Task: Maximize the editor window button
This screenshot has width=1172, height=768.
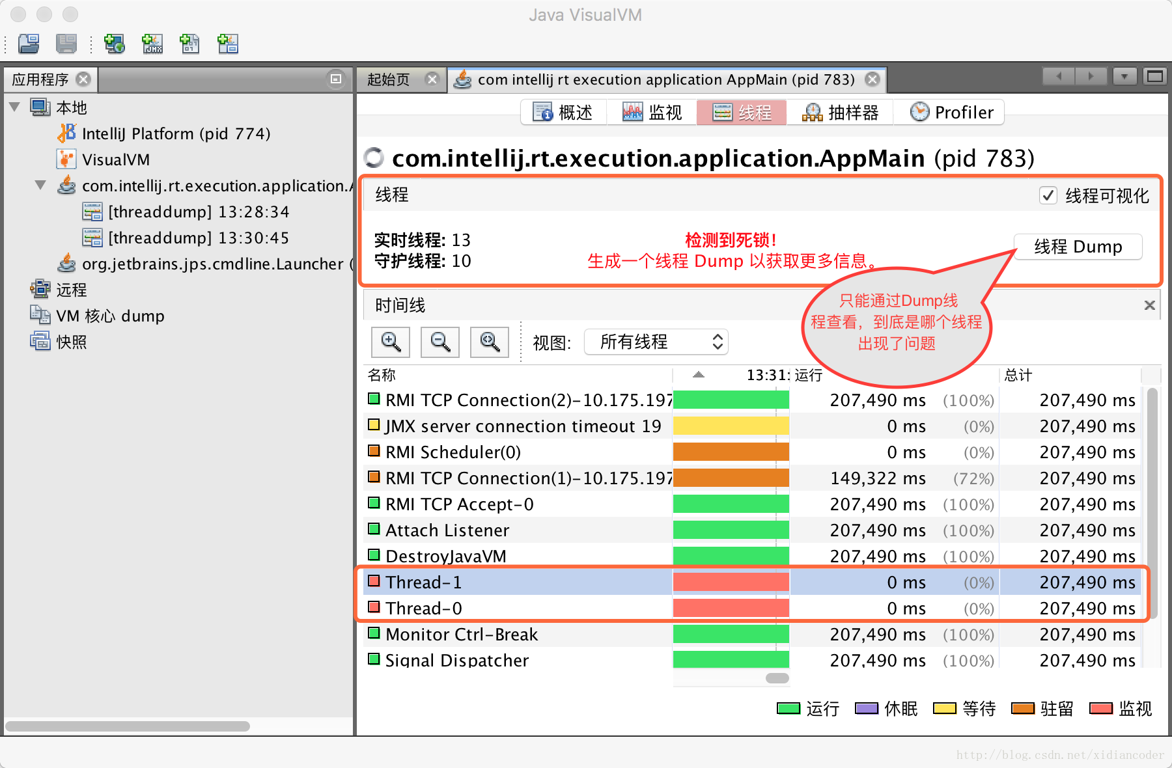Action: point(1155,76)
